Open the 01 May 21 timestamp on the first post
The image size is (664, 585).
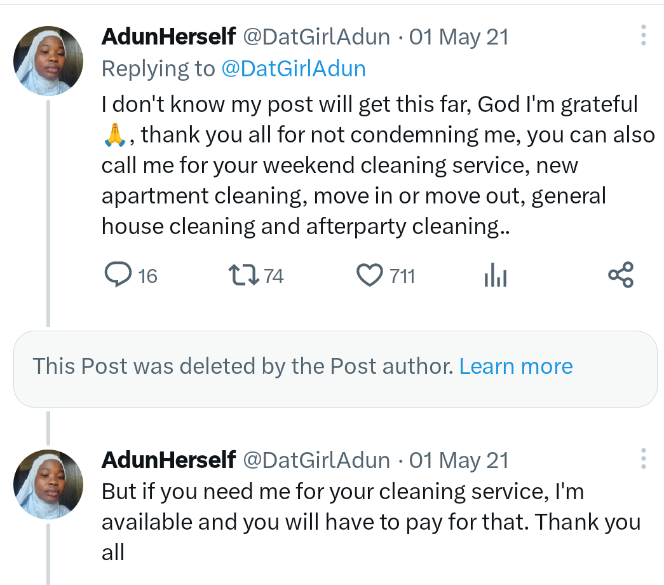(x=459, y=37)
